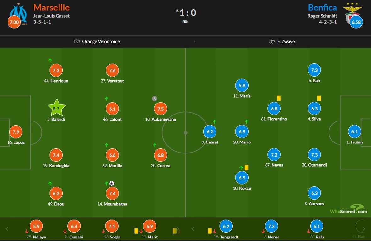Screen dimensions: 371x241
Task: Click substitute Neres's 7.3 rating circle
Action: coord(272,226)
